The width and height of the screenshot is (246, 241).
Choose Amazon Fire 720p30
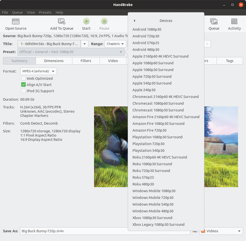(166, 130)
